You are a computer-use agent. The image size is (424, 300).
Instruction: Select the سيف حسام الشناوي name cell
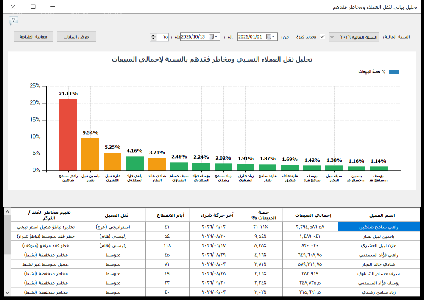(x=379, y=274)
